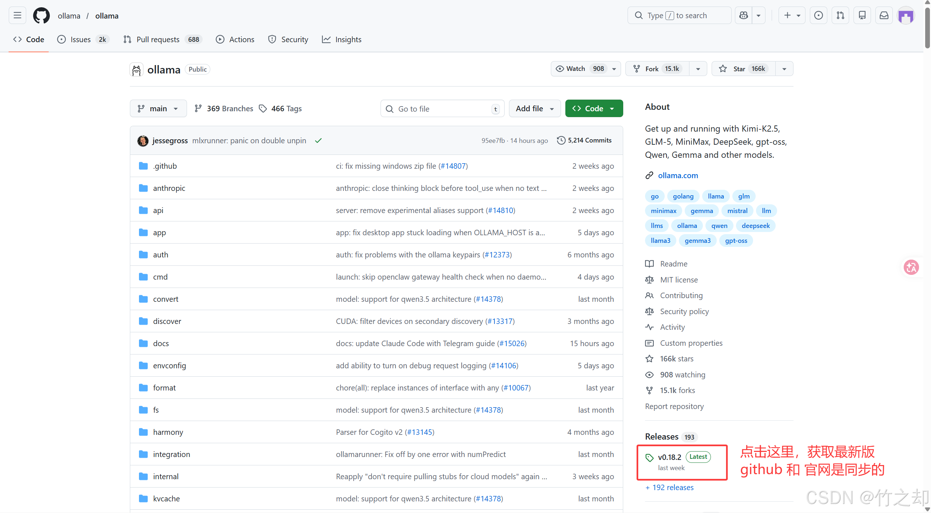Click the deepseek topic tag
The image size is (931, 513).
tap(755, 226)
